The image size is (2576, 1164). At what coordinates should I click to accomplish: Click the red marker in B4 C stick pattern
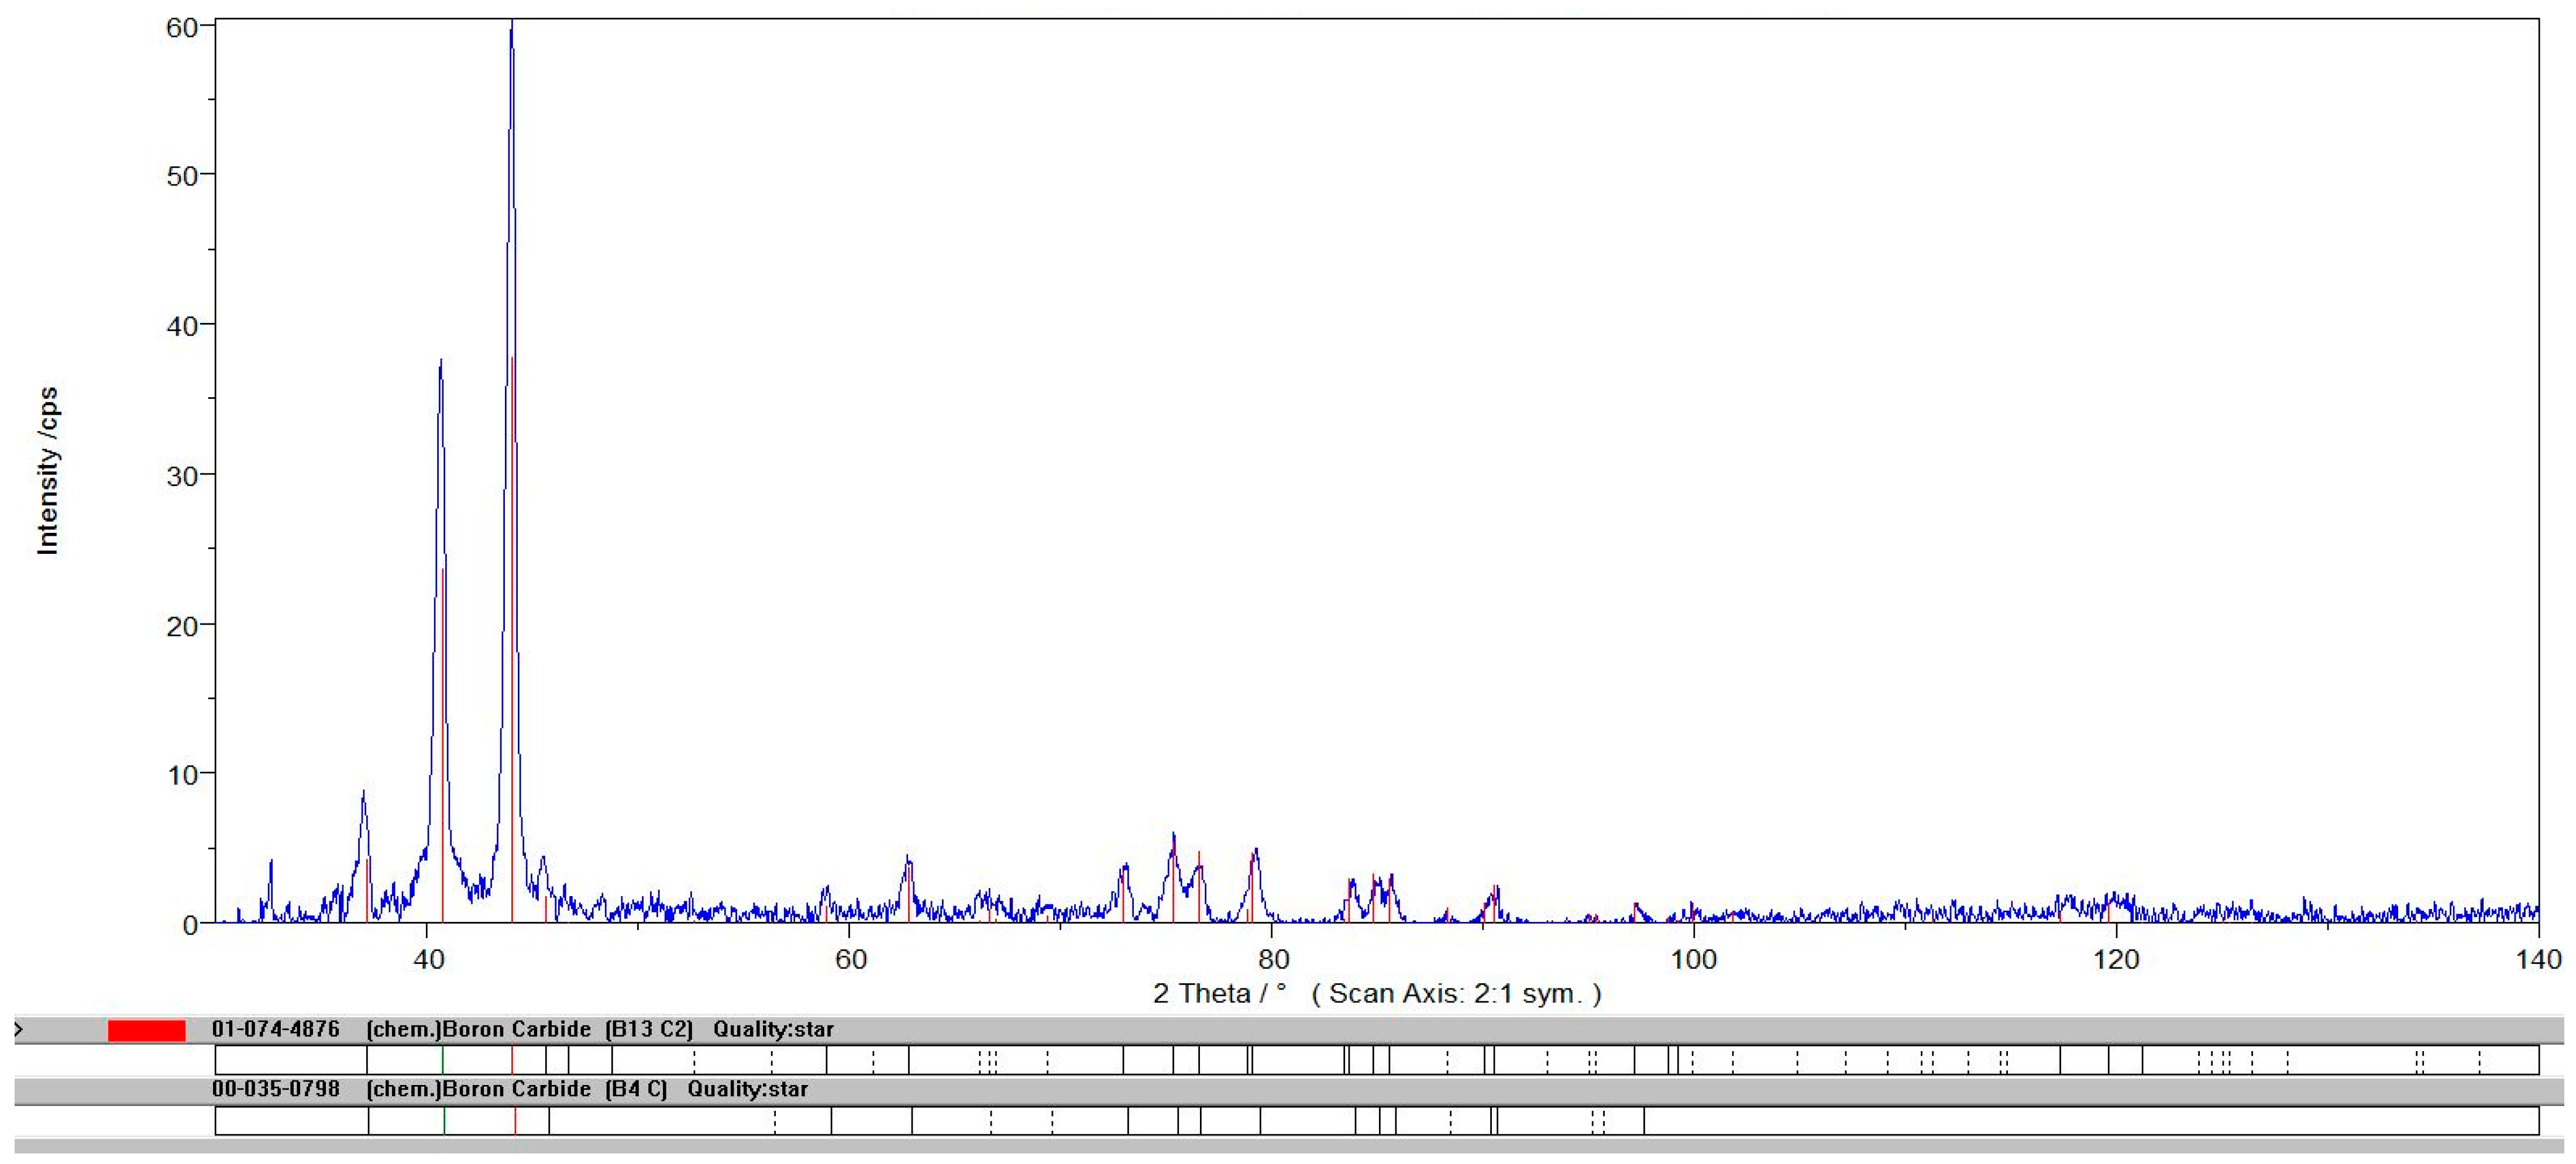515,1120
